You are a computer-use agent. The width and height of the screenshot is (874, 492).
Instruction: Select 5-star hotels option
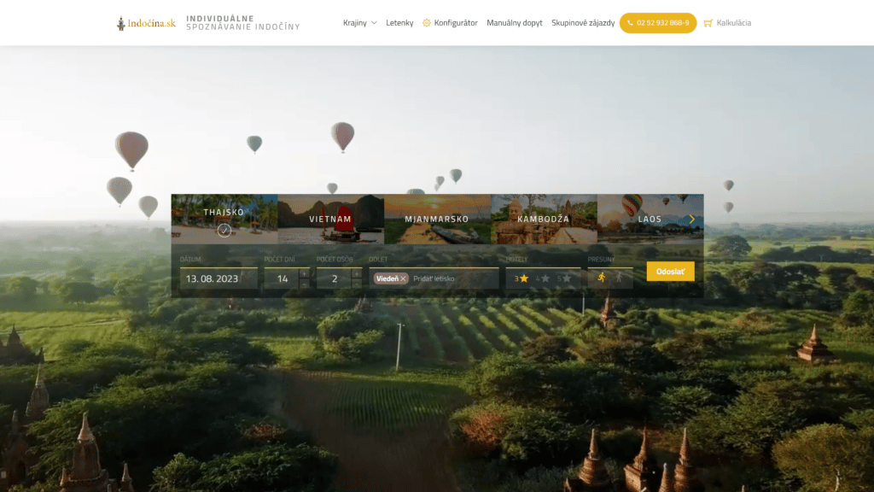pyautogui.click(x=565, y=278)
